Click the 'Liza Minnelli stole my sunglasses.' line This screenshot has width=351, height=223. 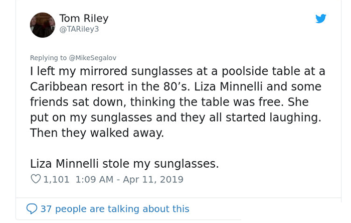124,164
